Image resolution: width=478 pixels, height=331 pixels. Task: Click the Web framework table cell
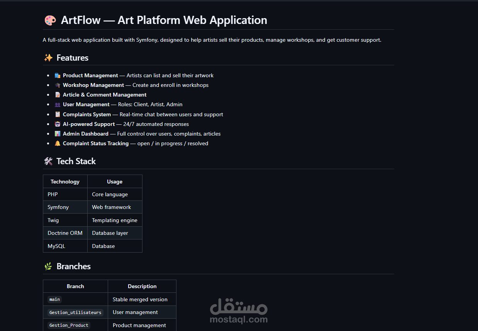pos(115,207)
